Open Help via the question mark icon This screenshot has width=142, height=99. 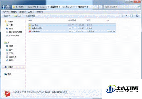pyautogui.click(x=137, y=16)
